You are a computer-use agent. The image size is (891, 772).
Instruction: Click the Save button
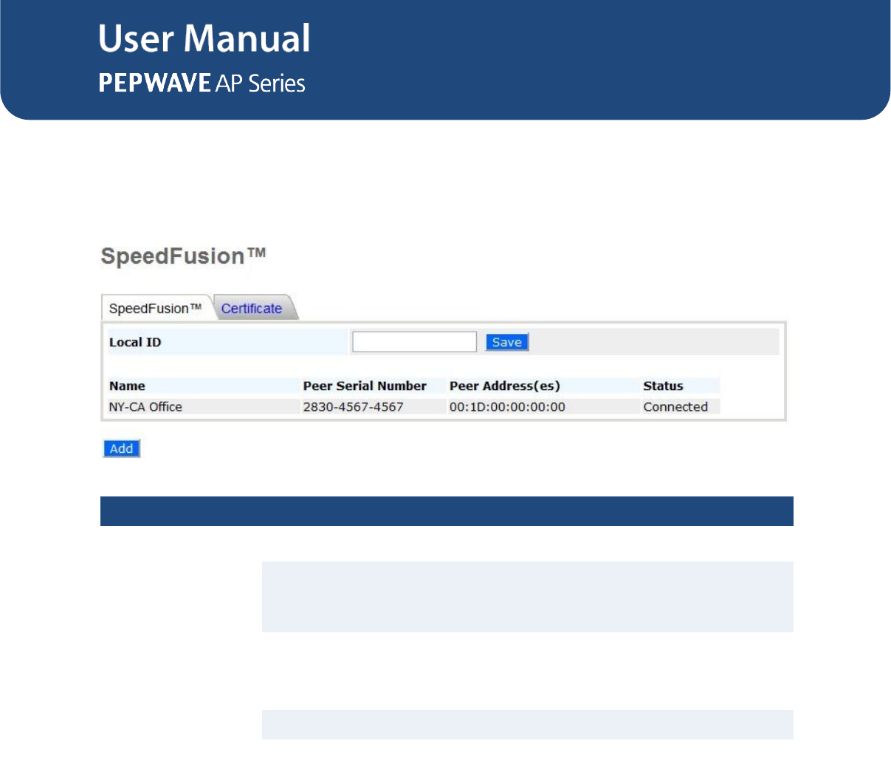point(507,342)
